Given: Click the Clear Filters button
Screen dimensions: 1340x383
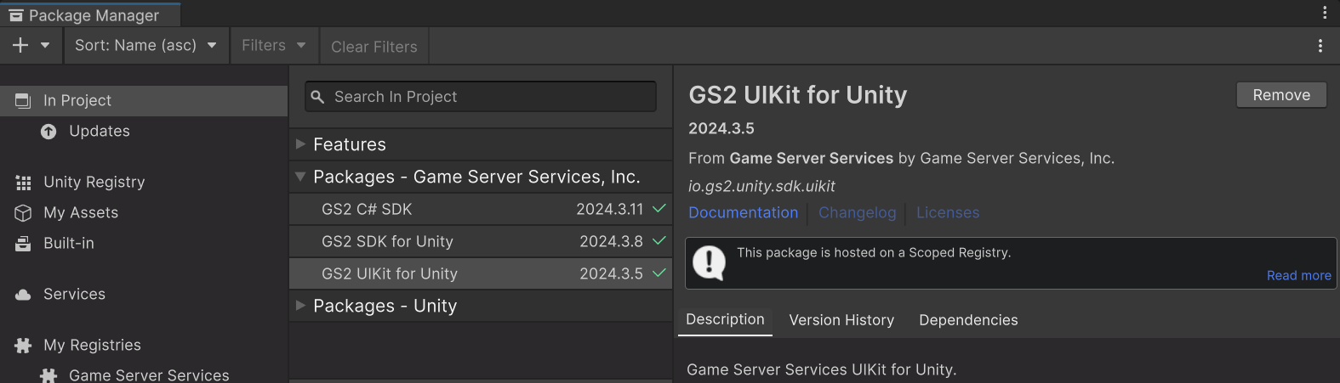Looking at the screenshot, I should [374, 47].
